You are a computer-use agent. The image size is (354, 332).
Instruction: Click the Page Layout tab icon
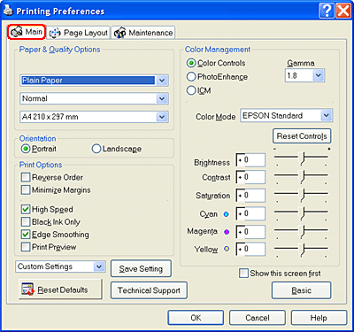[55, 33]
